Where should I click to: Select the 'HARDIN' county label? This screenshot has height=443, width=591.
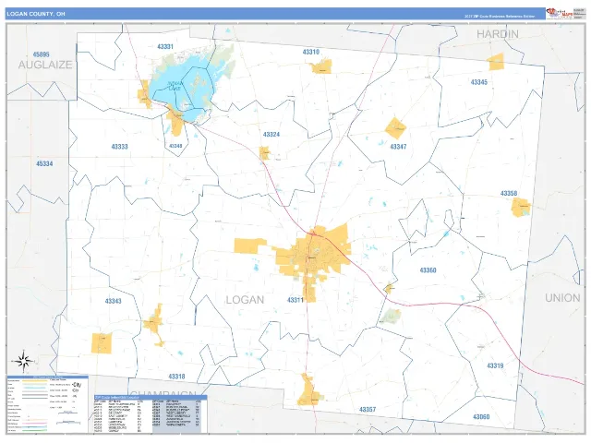click(498, 34)
